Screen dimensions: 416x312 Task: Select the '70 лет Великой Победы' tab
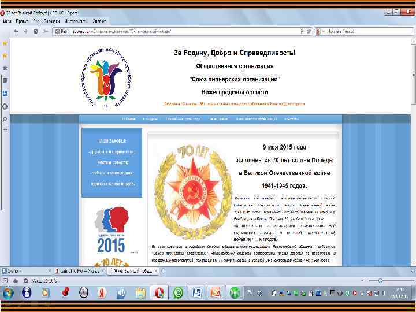tap(133, 271)
